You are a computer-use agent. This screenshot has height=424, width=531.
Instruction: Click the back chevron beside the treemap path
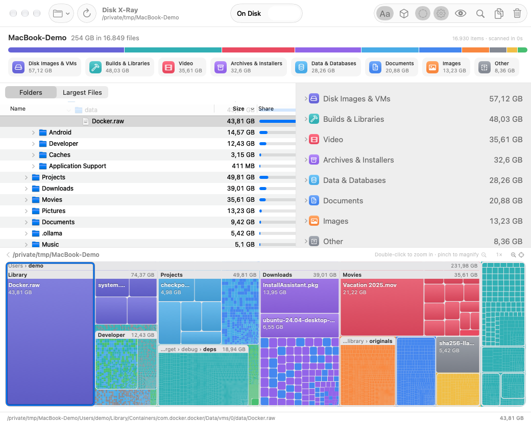[x=8, y=255]
